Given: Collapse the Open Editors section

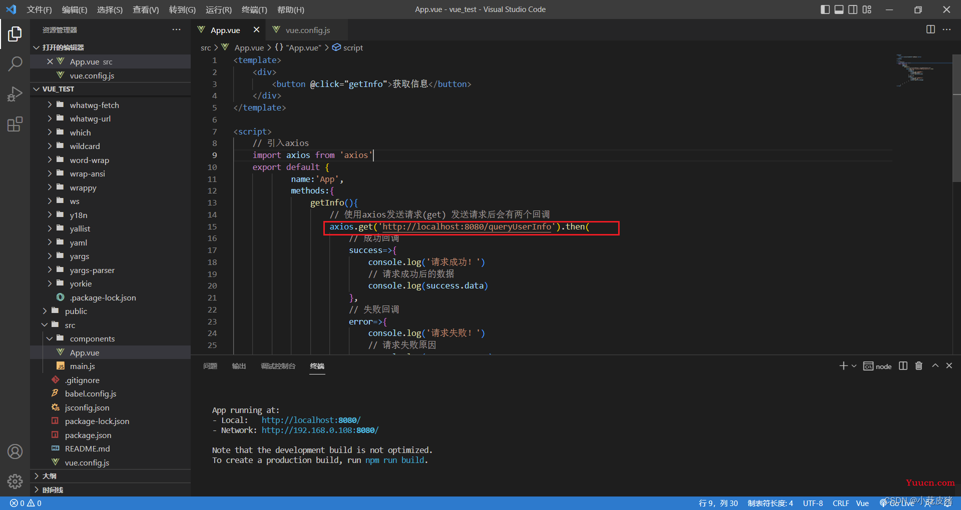Looking at the screenshot, I should click(x=110, y=47).
